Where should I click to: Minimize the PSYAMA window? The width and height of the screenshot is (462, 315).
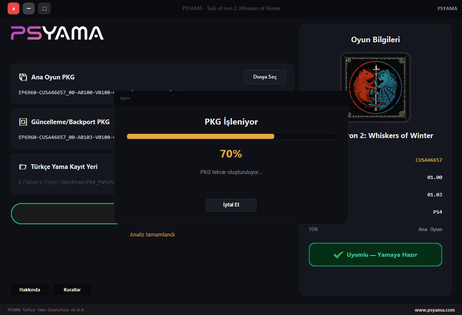click(29, 8)
